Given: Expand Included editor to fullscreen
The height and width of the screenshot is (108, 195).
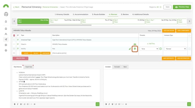Looking at the screenshot, I should pyautogui.click(x=189, y=104).
